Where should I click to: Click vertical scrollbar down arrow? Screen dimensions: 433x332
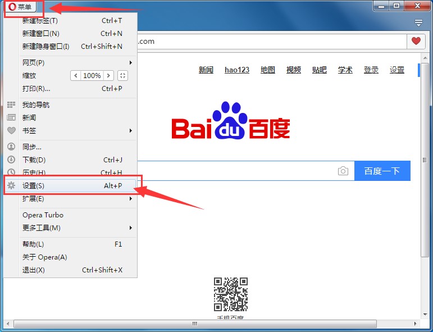point(425,315)
